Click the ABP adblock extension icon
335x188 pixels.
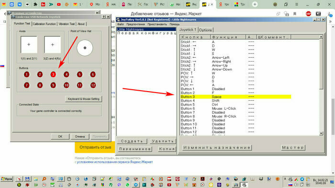[308, 14]
